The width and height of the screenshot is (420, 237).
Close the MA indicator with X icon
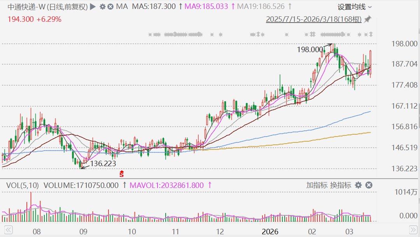coord(110,7)
